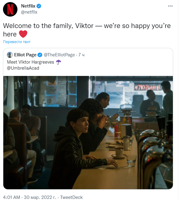Click Elliot Page's small avatar

point(10,55)
